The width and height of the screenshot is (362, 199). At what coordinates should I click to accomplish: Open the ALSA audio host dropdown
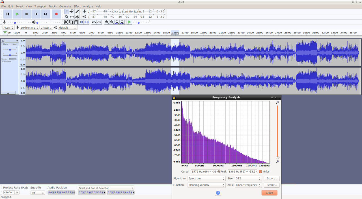pyautogui.click(x=8, y=27)
